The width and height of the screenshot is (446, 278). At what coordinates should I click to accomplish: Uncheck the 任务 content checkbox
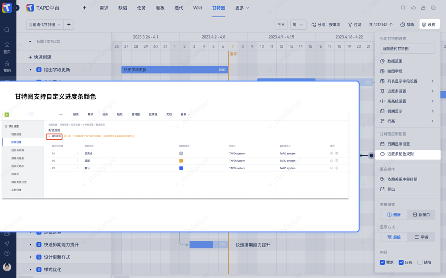[x=401, y=263]
